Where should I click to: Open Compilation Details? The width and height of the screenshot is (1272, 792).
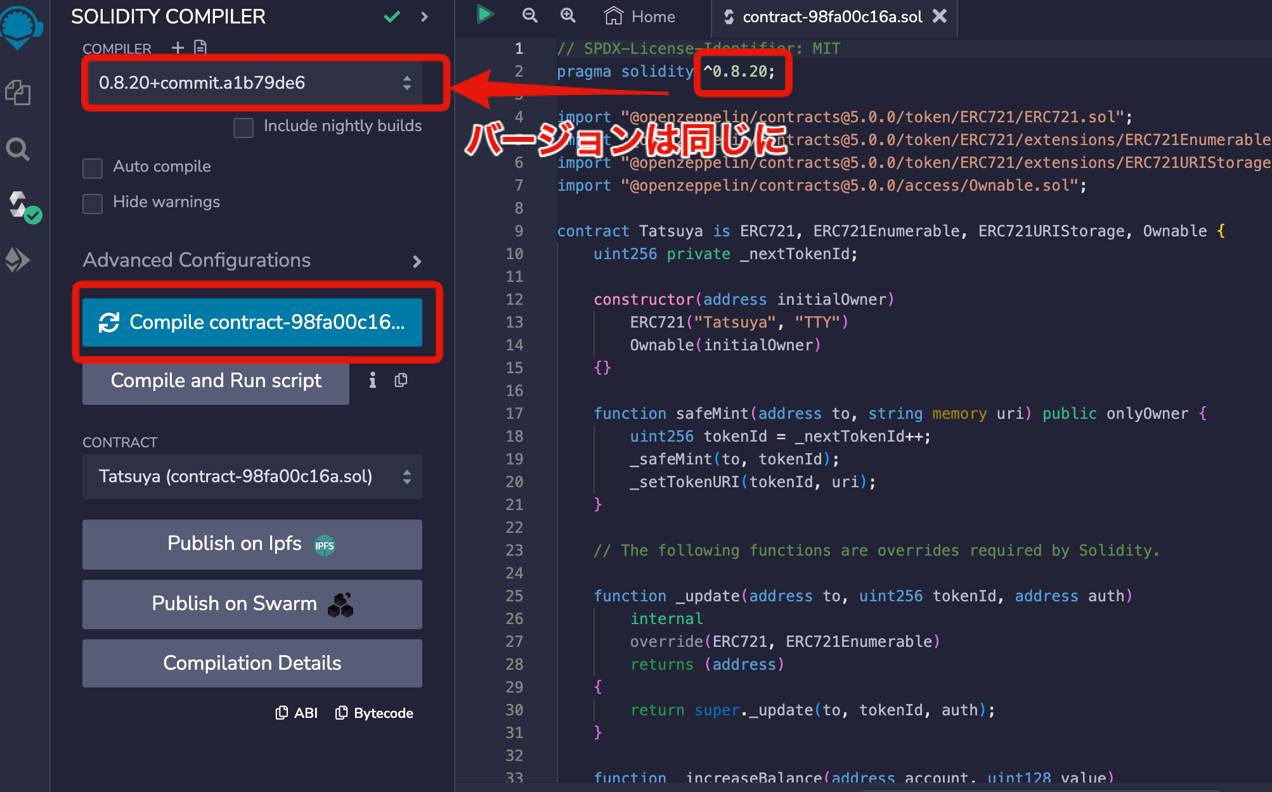click(x=252, y=663)
